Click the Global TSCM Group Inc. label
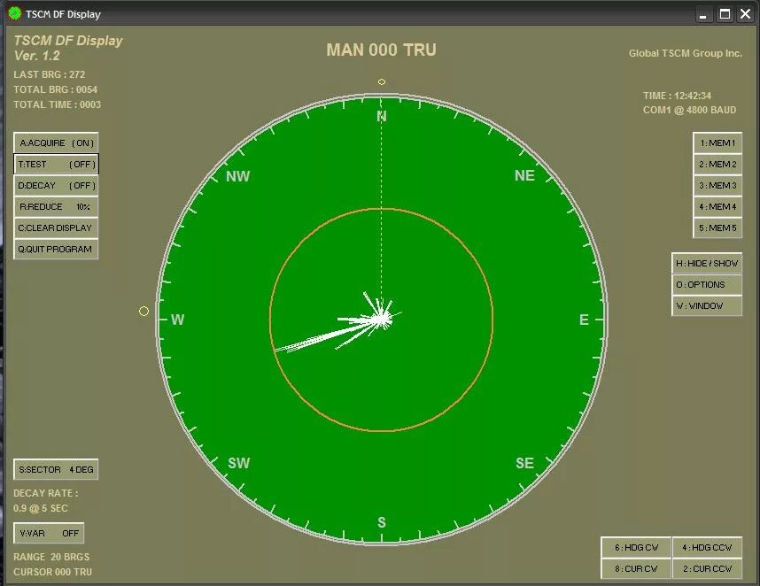 [686, 53]
